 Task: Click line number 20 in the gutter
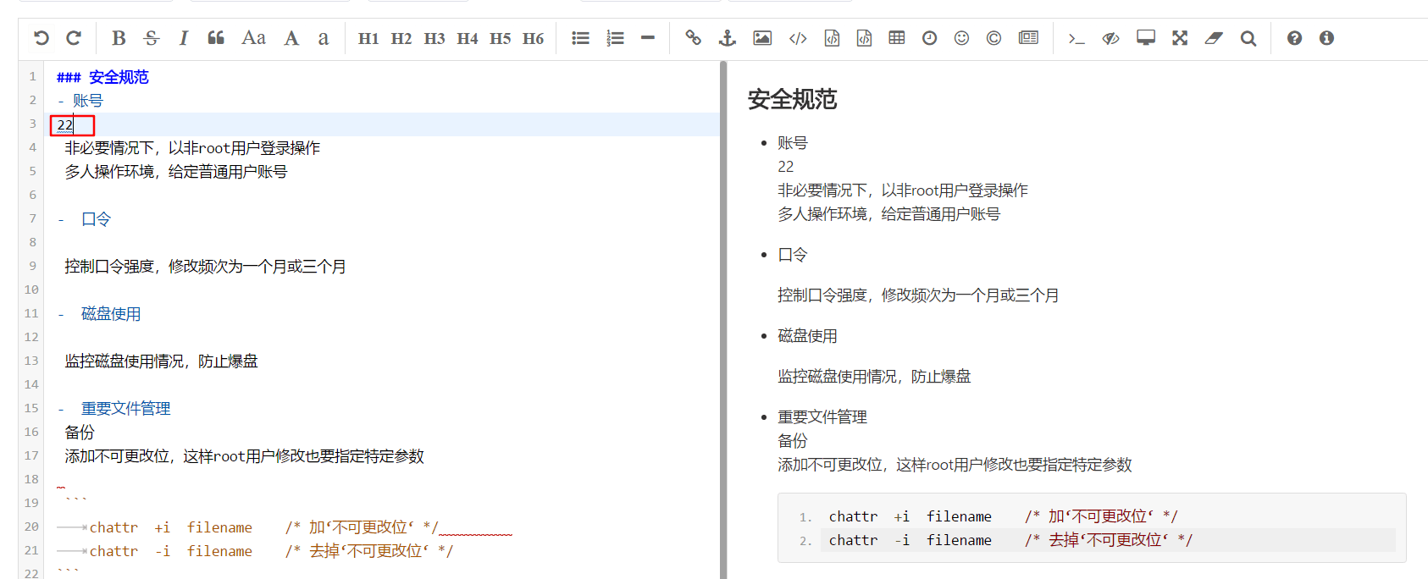coord(31,527)
